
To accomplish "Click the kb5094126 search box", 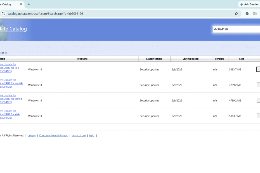I will (x=237, y=29).
